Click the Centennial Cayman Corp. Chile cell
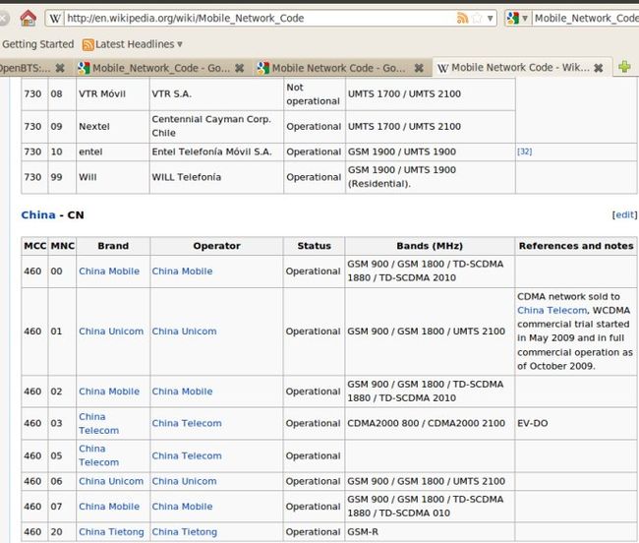 (217, 126)
